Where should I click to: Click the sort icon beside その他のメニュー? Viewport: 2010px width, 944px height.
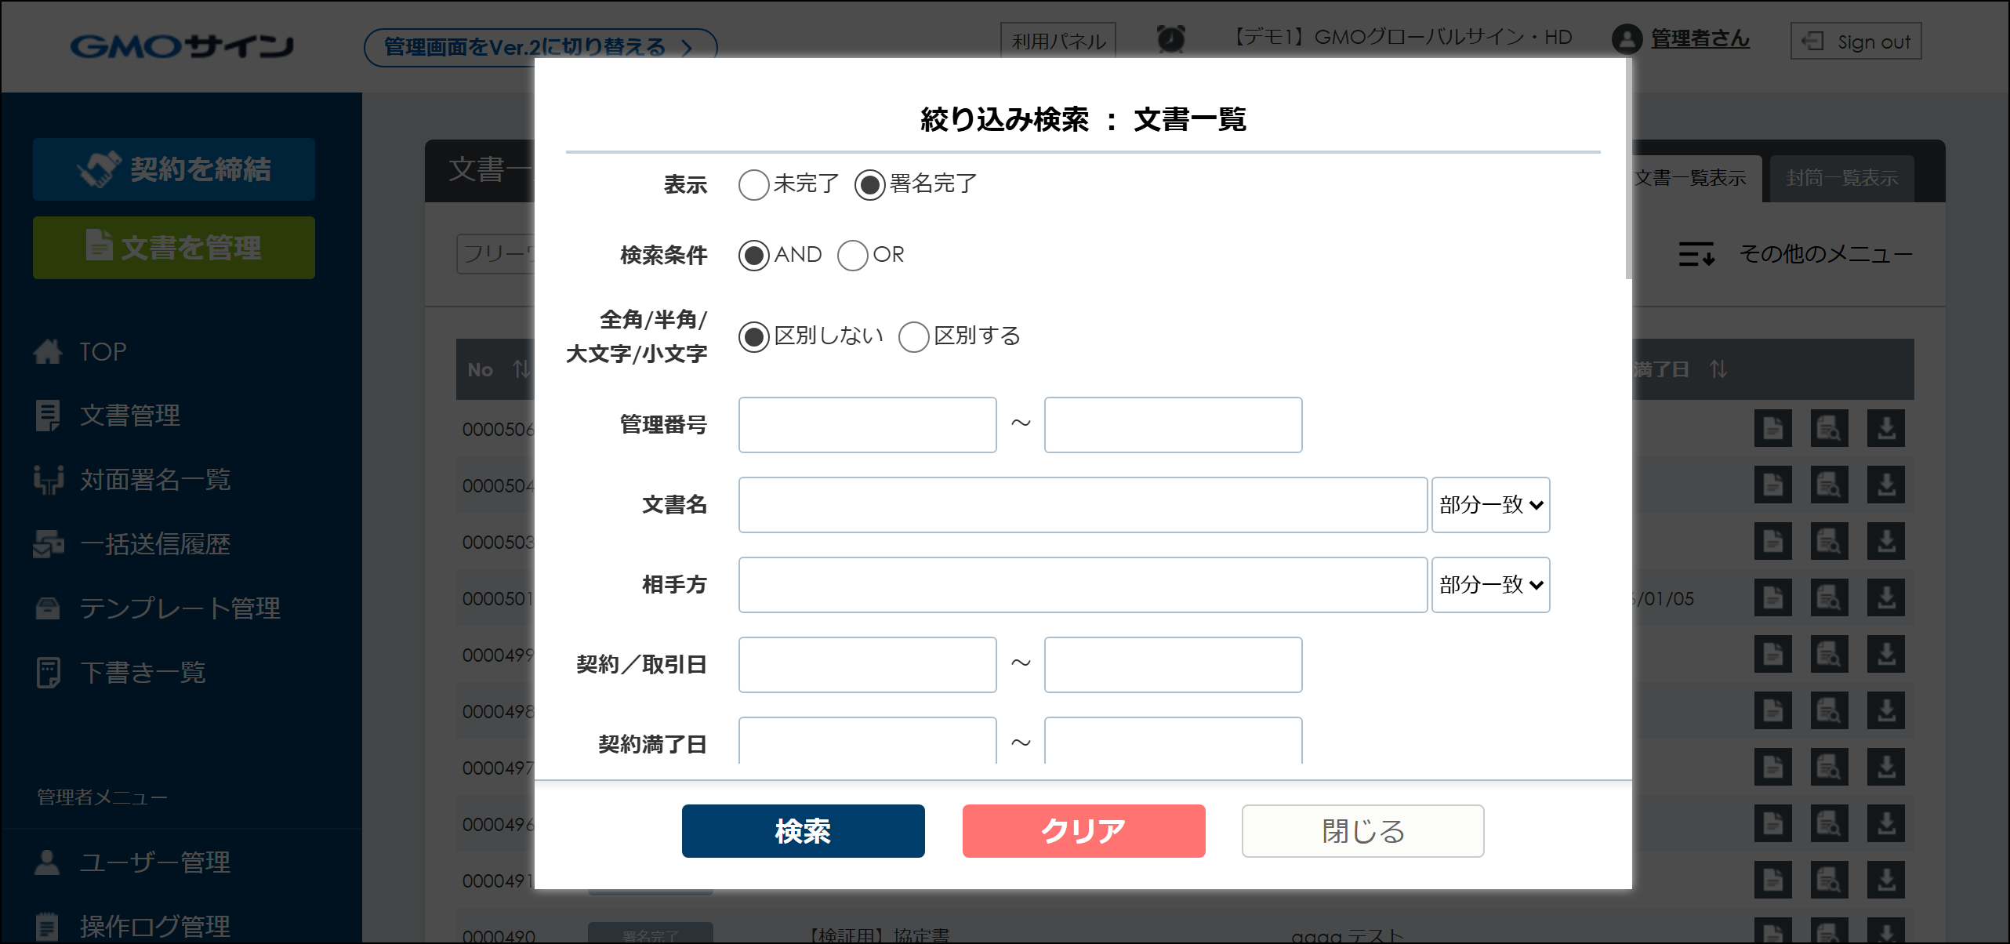(x=1696, y=254)
